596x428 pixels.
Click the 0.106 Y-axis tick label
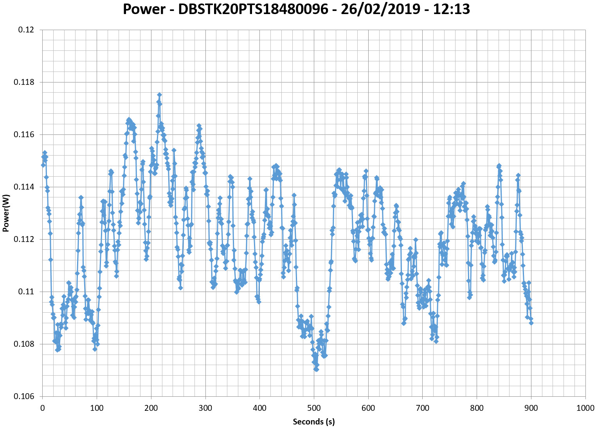(24, 396)
